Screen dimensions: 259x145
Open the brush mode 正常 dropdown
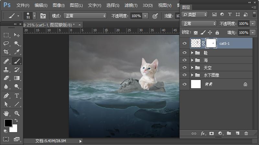(x=85, y=16)
